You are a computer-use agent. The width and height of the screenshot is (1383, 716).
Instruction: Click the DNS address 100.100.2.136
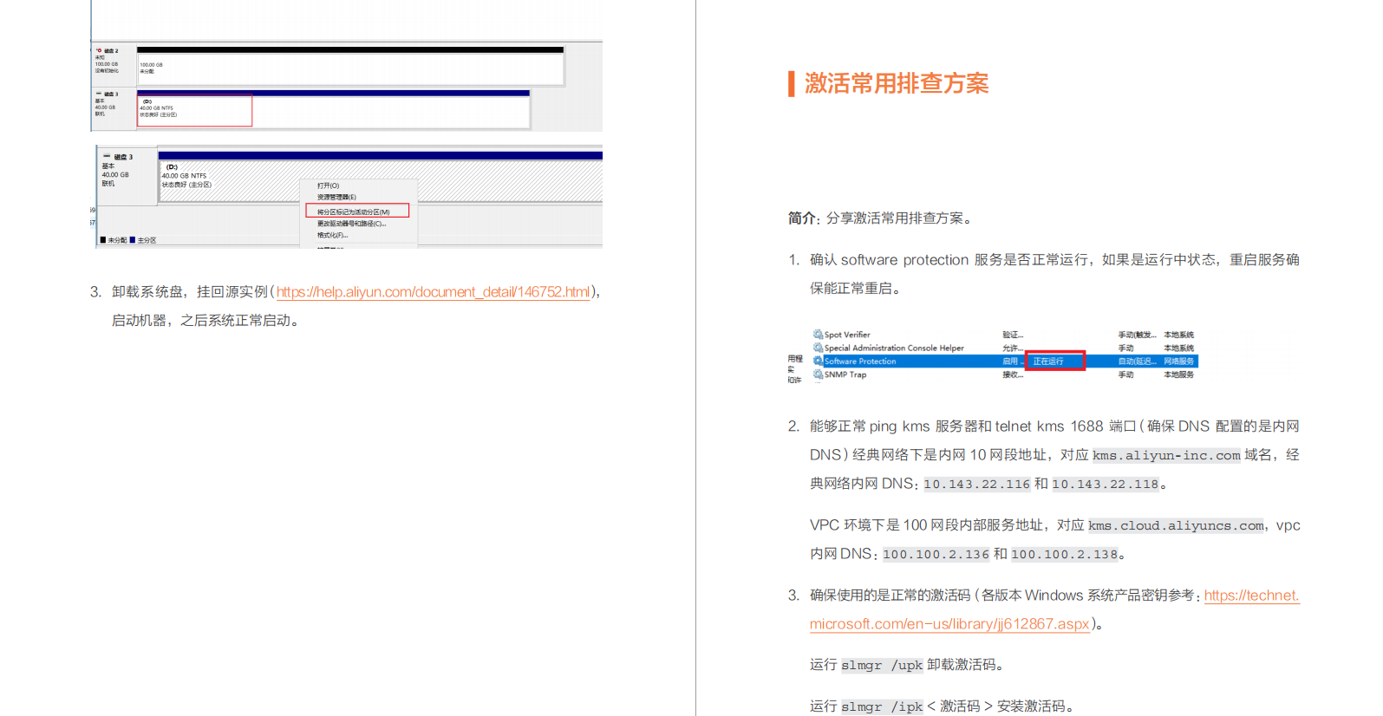click(x=936, y=555)
